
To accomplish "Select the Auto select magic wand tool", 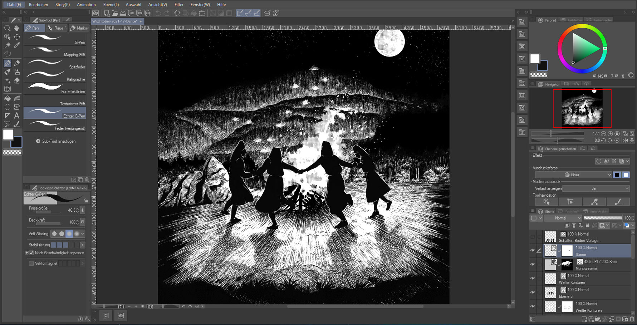I will (x=7, y=45).
